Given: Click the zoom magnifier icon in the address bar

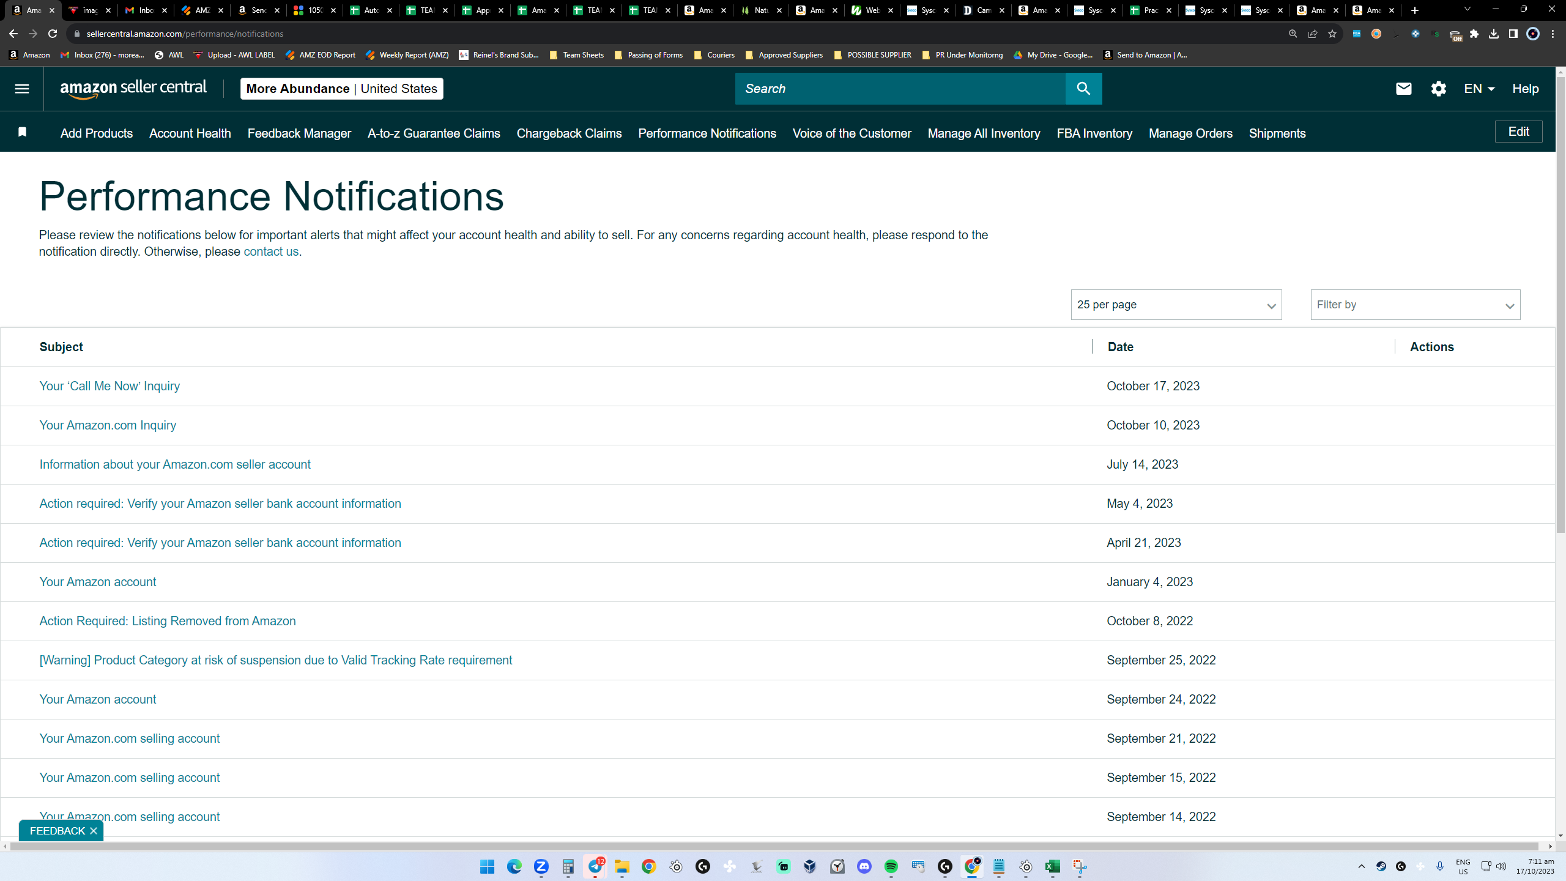Looking at the screenshot, I should [1293, 34].
